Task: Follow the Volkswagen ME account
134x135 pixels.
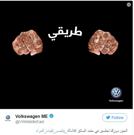Action: (x=115, y=118)
